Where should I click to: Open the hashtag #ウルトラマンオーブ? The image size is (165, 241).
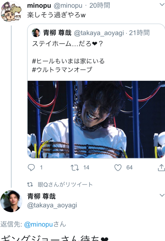click(x=62, y=70)
